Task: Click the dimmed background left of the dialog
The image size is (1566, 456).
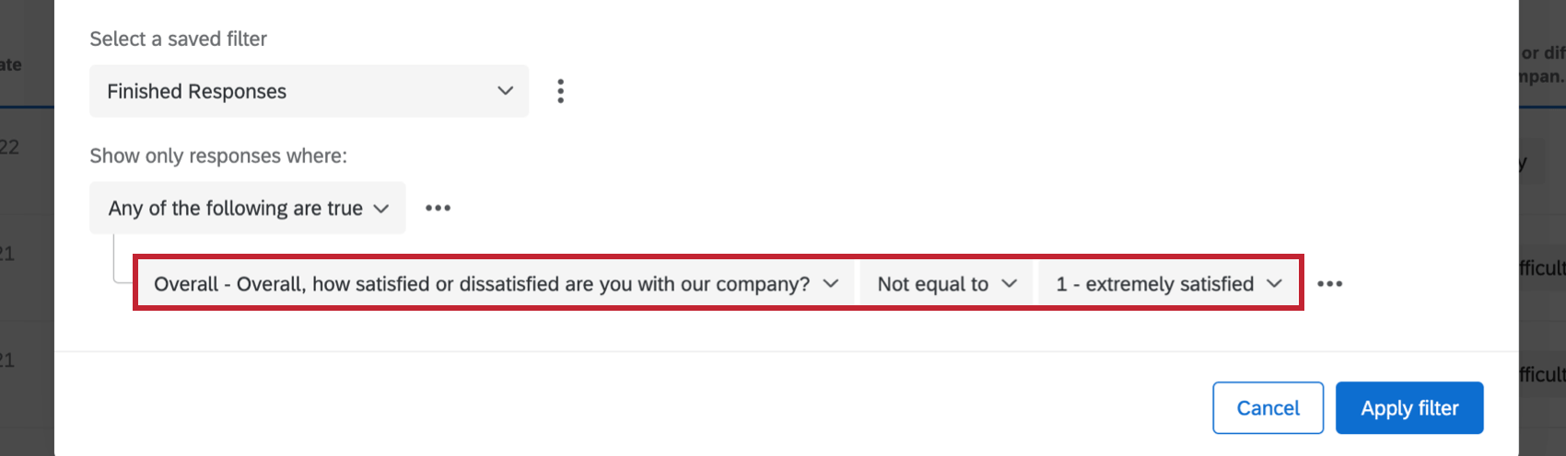Action: [x=26, y=303]
